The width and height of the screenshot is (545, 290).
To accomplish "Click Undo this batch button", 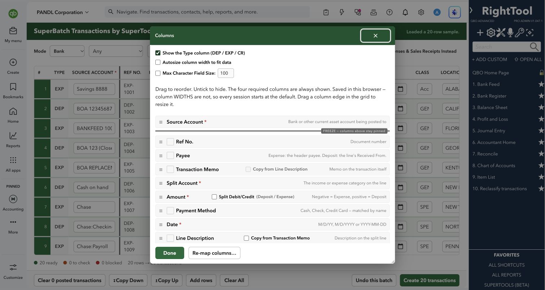I will pos(374,280).
